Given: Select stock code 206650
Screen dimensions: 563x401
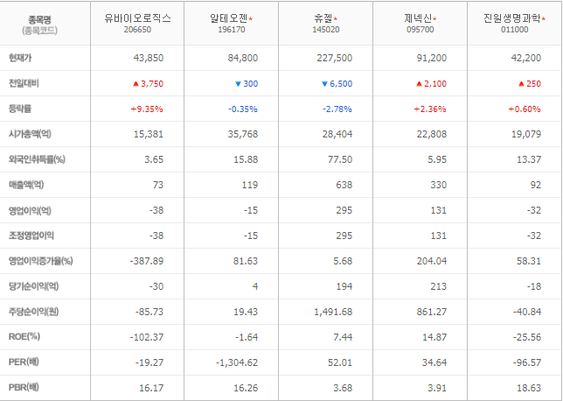Looking at the screenshot, I should [x=137, y=30].
